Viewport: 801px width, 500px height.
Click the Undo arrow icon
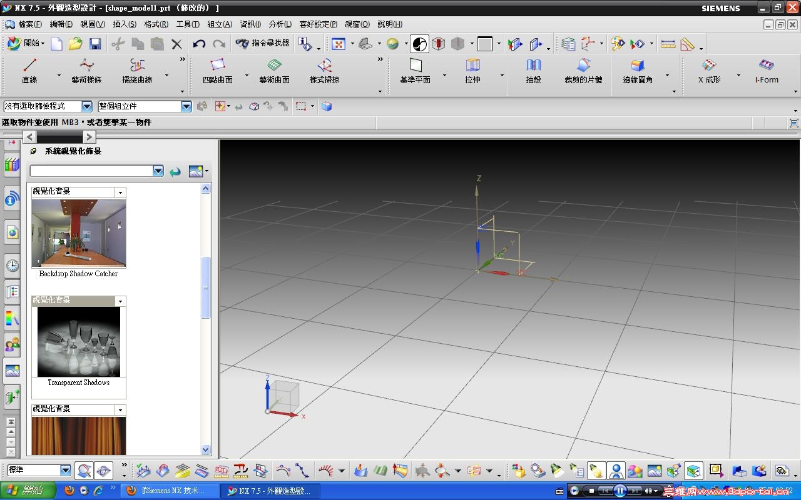(199, 44)
